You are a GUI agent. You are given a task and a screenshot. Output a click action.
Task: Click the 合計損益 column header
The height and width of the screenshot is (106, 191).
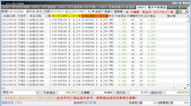coord(150,16)
